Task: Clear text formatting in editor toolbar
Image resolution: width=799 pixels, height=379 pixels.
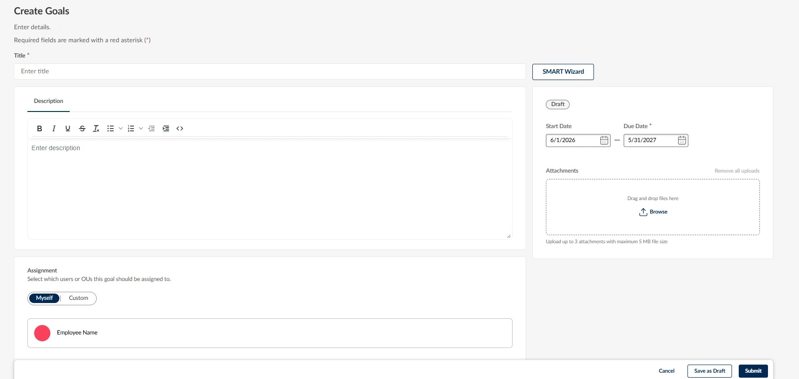Action: [96, 129]
